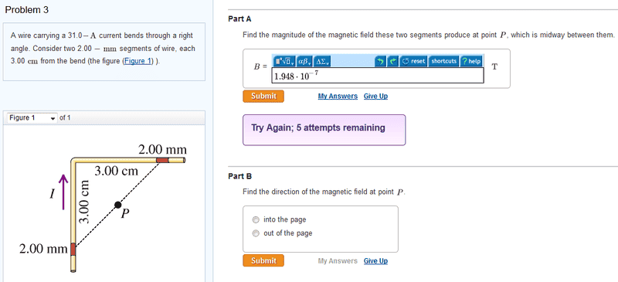Open My Answers link for Part A

(x=338, y=97)
